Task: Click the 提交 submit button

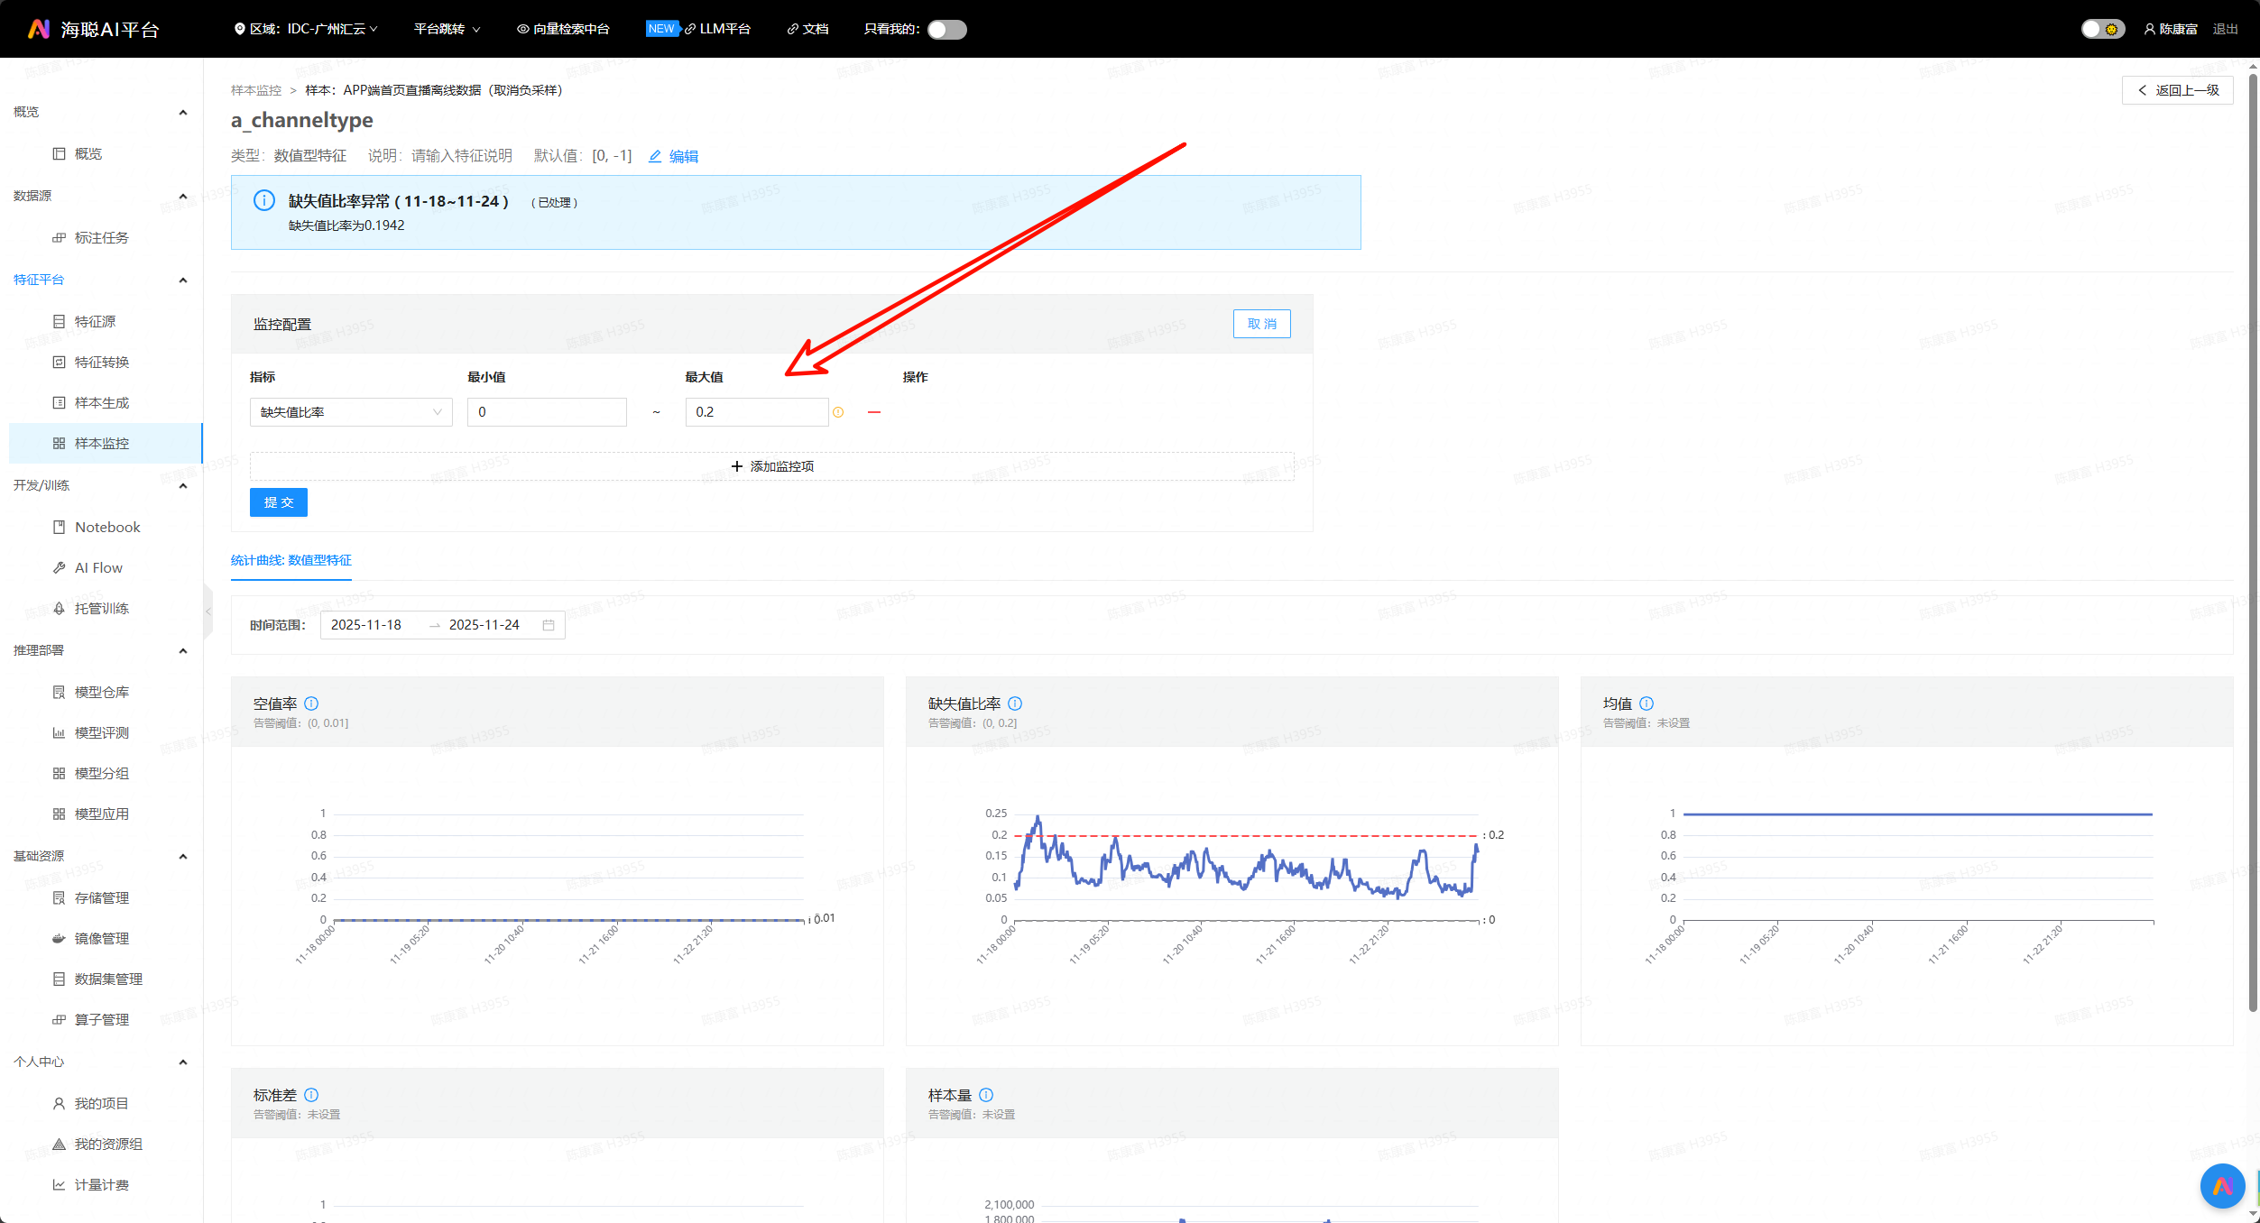Action: [x=278, y=502]
